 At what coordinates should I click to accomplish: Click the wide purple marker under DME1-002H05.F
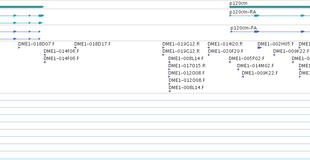[259, 48]
